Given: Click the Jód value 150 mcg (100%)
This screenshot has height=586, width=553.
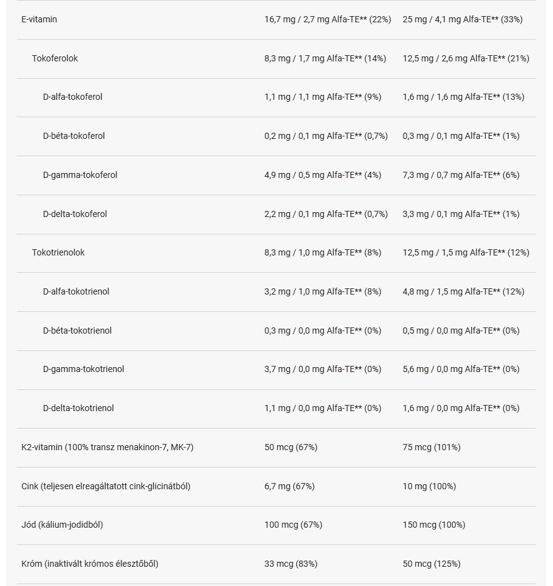Looking at the screenshot, I should (434, 525).
